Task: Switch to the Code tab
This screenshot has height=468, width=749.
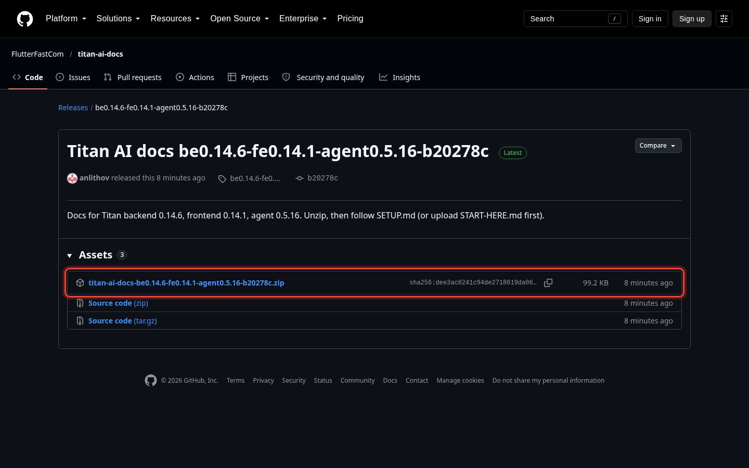Action: (x=28, y=77)
